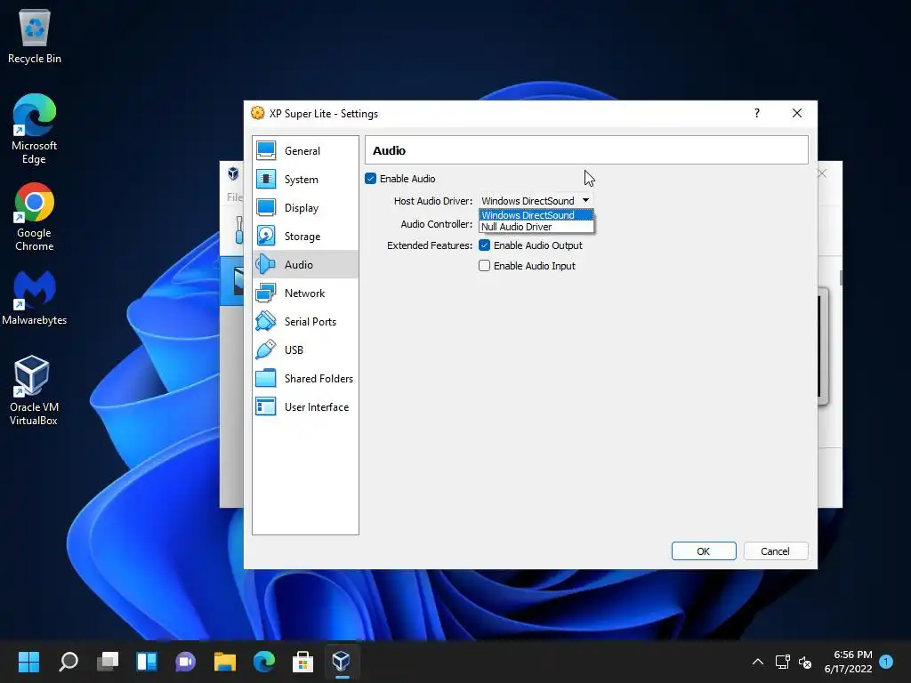The height and width of the screenshot is (683, 911).
Task: Choose Windows DirectSound in the list
Action: tap(536, 215)
